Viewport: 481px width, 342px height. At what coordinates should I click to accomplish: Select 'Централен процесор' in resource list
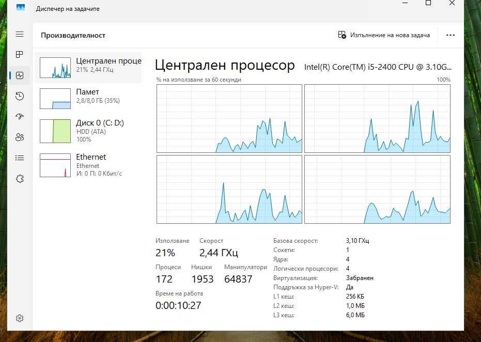click(88, 68)
